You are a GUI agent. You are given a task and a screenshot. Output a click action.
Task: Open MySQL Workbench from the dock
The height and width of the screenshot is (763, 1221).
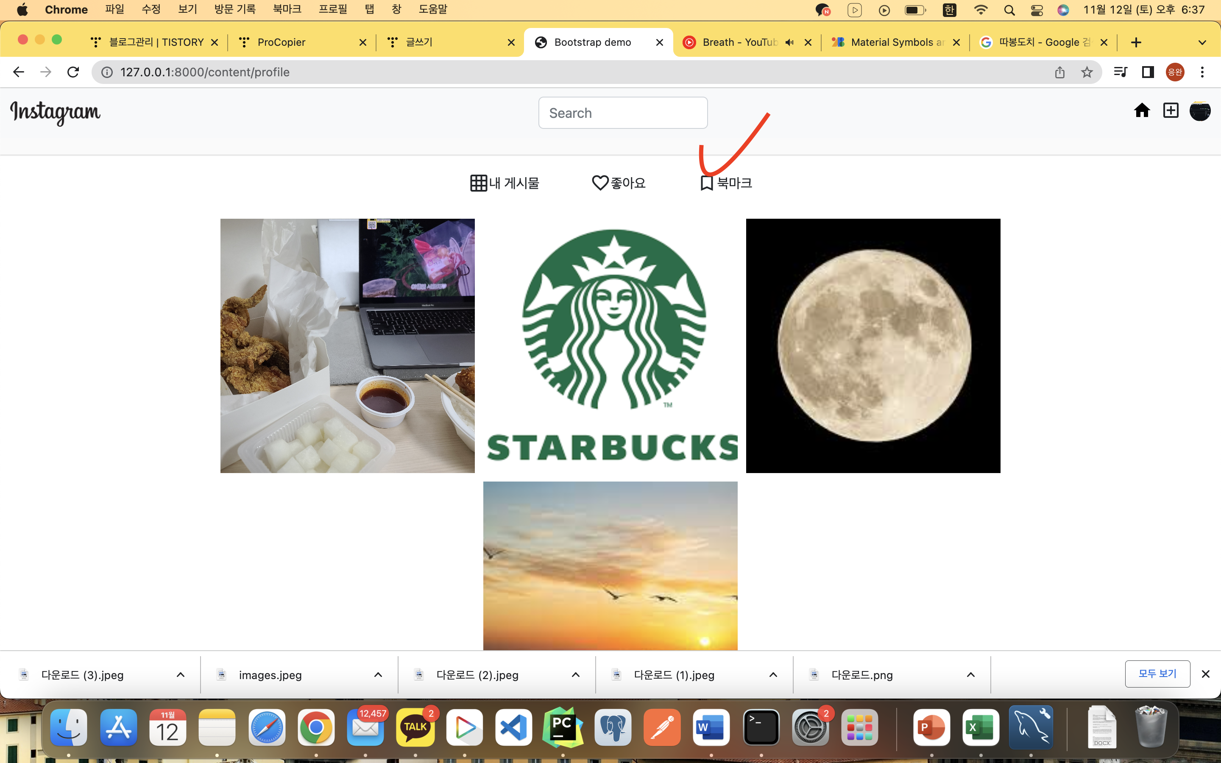click(1031, 727)
